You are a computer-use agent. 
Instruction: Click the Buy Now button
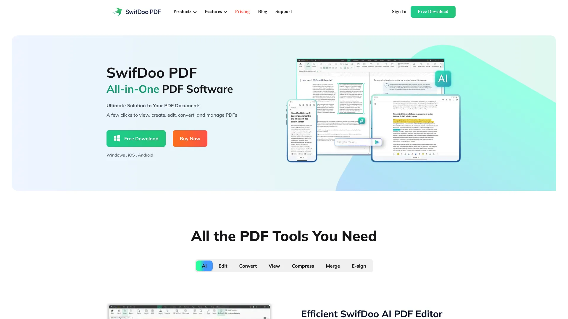click(x=190, y=138)
